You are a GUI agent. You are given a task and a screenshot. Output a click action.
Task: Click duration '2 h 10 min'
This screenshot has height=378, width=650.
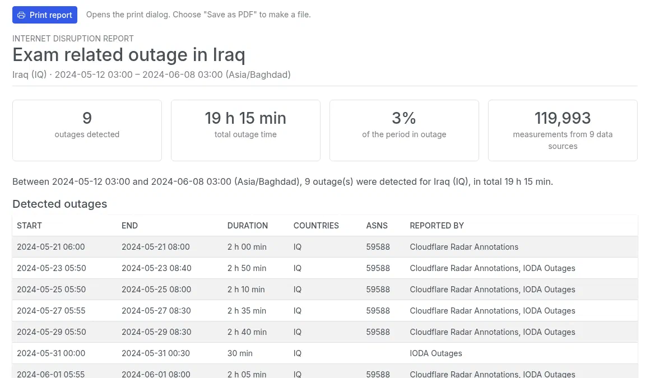246,290
